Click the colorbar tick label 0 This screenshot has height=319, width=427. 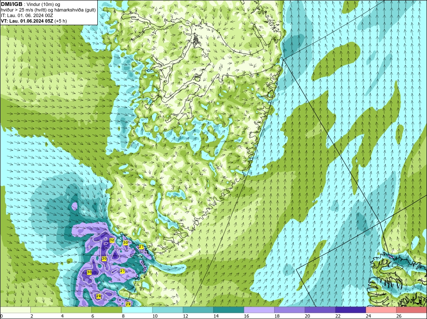1,316
